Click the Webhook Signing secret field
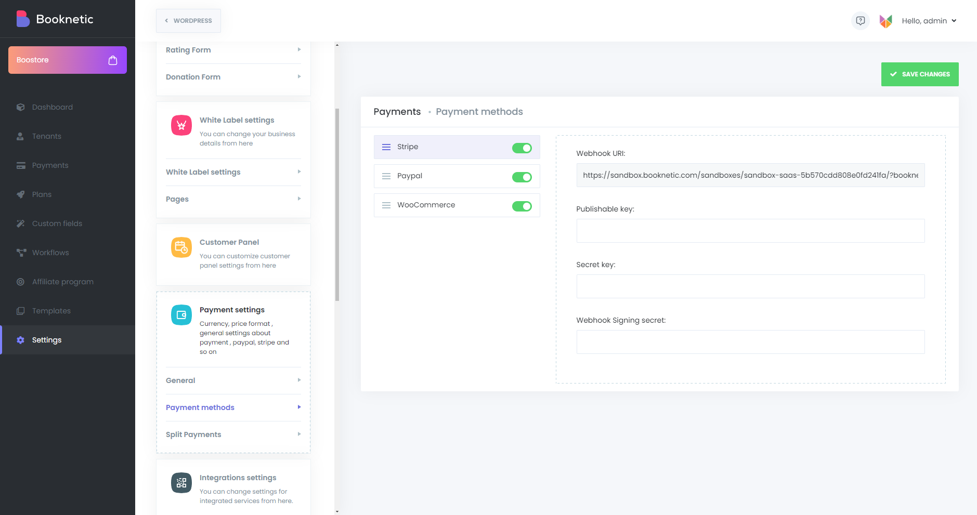Screen dimensions: 977x515 tap(750, 342)
